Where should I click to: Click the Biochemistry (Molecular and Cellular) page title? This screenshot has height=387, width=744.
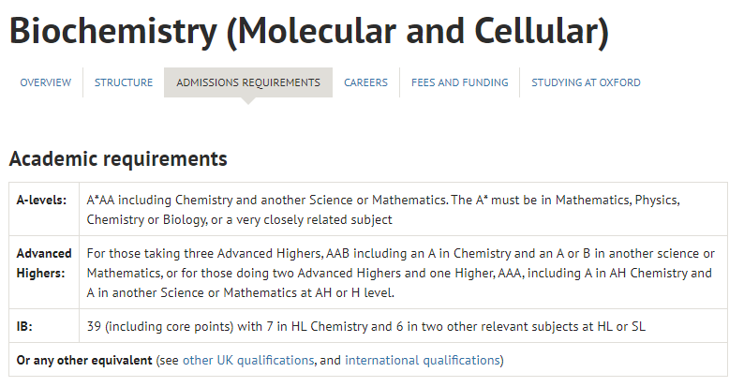coord(309,31)
